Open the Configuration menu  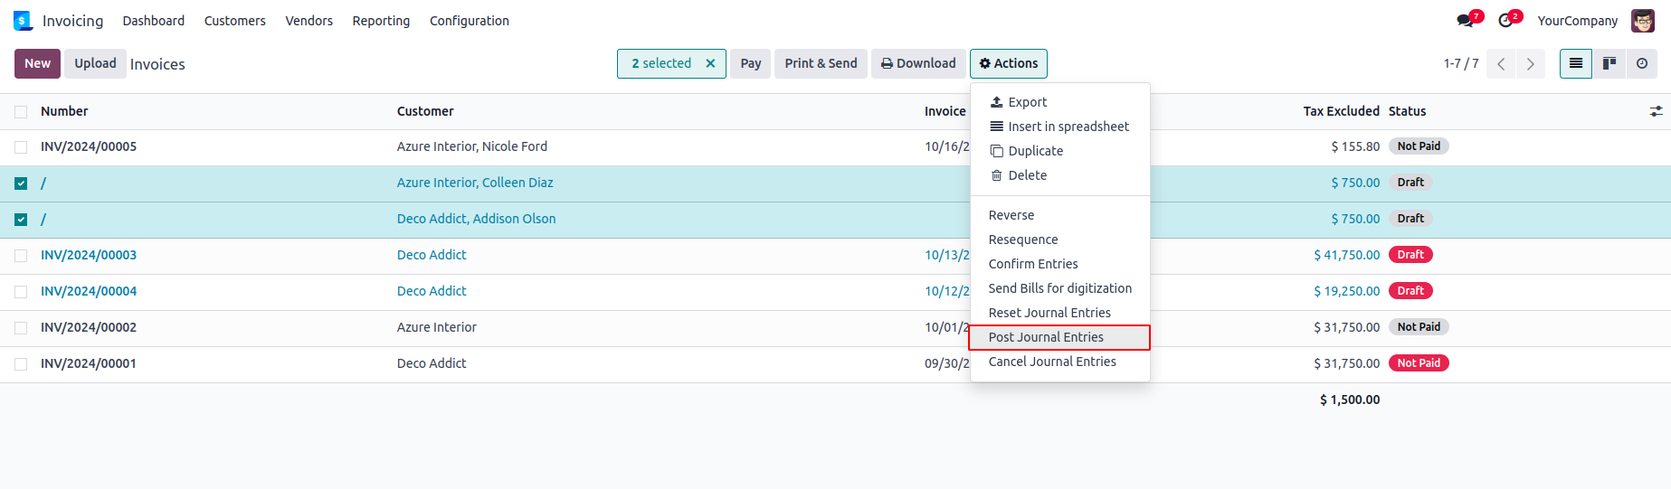pyautogui.click(x=469, y=21)
